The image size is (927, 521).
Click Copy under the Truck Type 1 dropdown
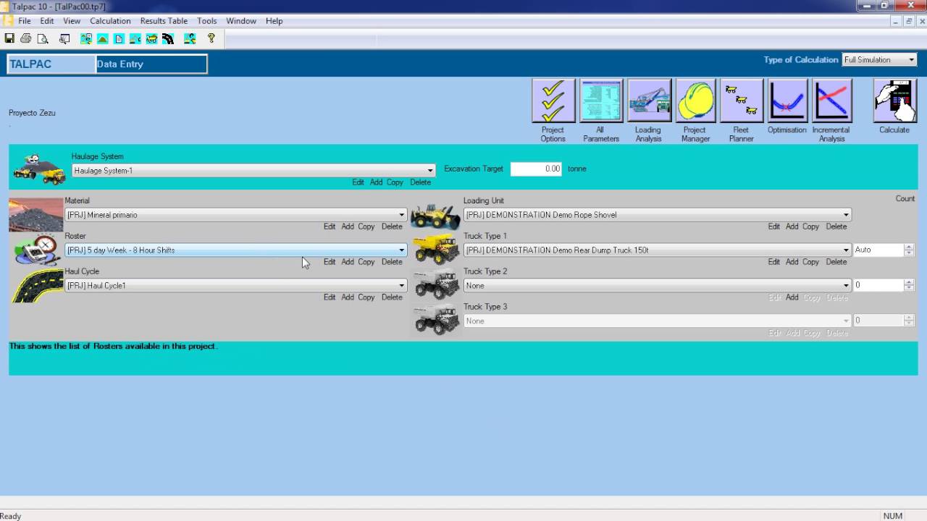811,262
